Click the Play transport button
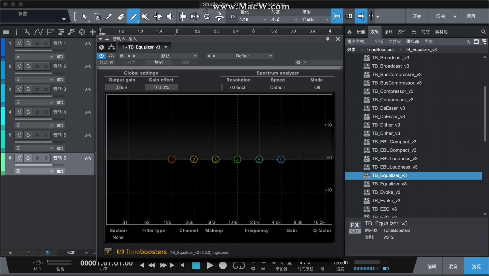The width and height of the screenshot is (489, 276). [x=210, y=266]
